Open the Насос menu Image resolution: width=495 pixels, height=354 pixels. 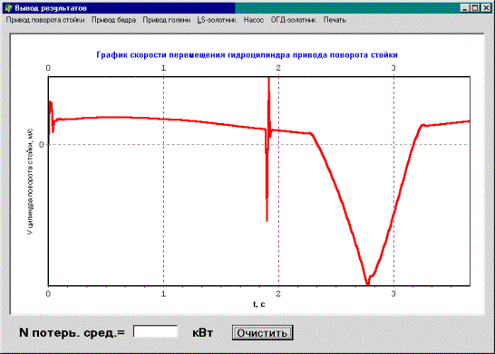click(254, 20)
